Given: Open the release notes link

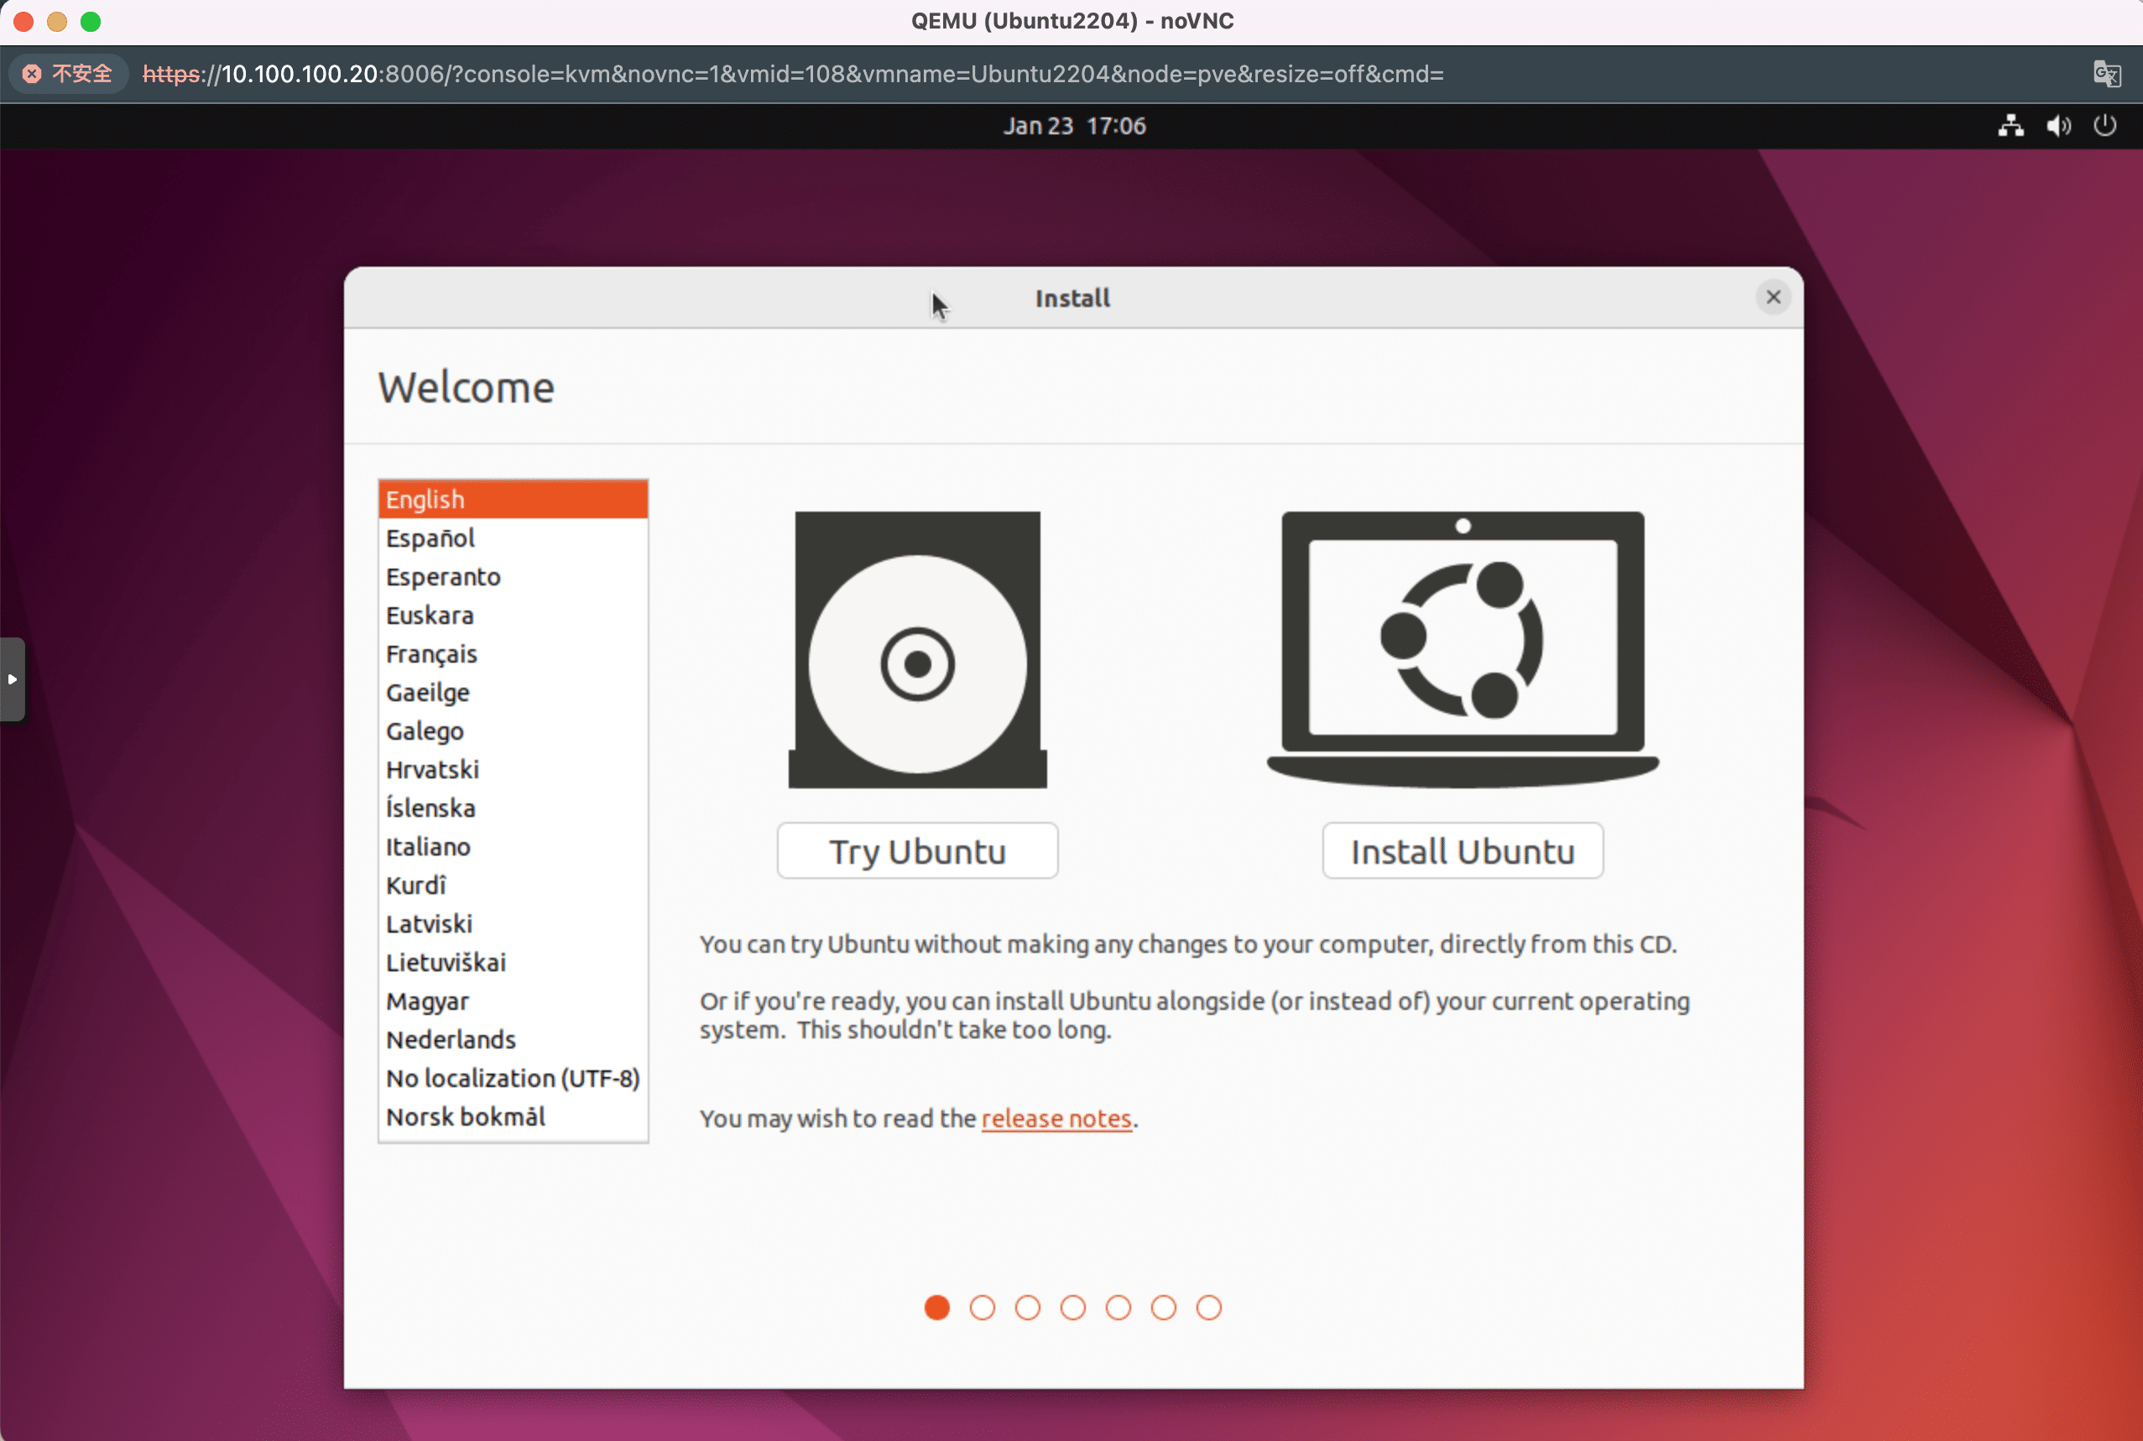Looking at the screenshot, I should pyautogui.click(x=1056, y=1118).
